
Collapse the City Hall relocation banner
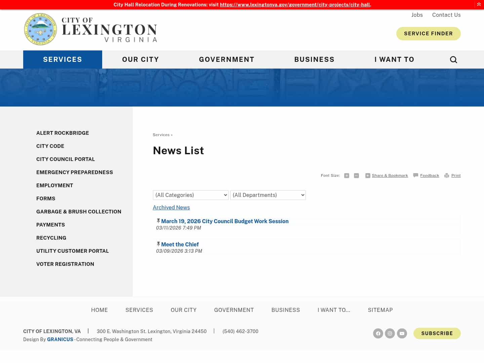(x=479, y=4)
